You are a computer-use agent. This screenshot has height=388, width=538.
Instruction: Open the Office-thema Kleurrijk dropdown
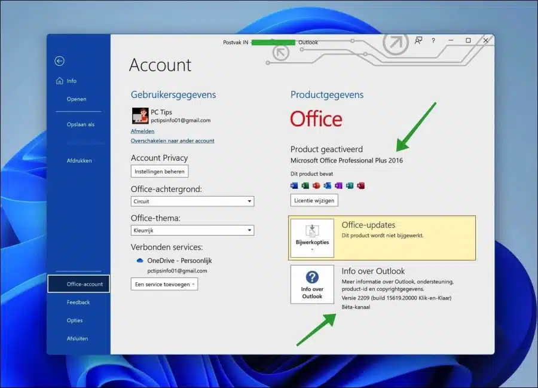[x=192, y=230]
